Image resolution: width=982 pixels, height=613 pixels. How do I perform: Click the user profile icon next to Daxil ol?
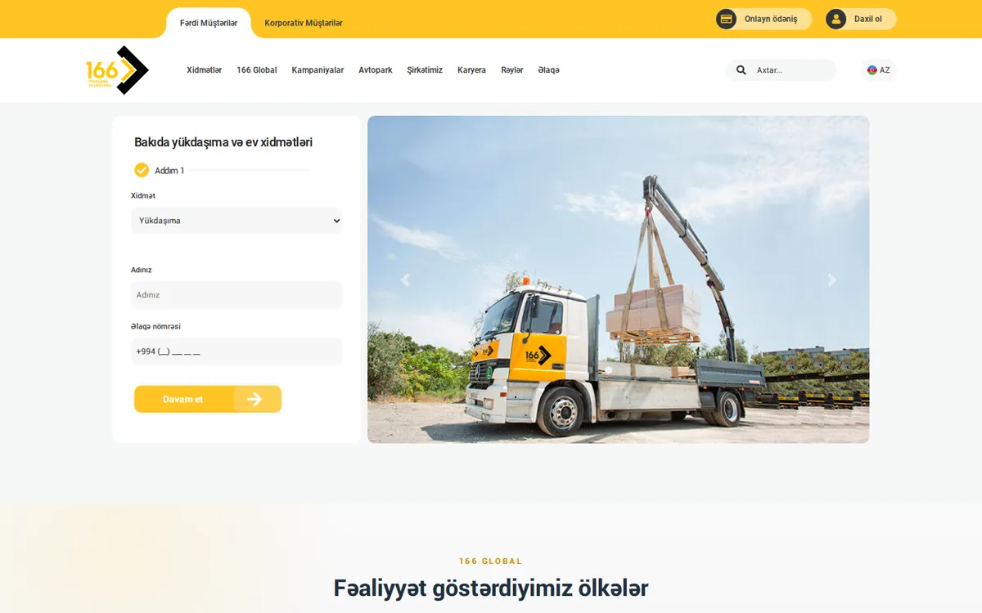click(x=836, y=19)
